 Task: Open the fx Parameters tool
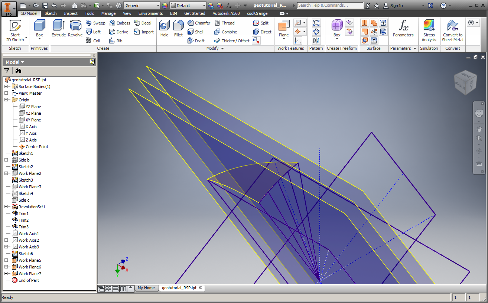[x=403, y=28]
